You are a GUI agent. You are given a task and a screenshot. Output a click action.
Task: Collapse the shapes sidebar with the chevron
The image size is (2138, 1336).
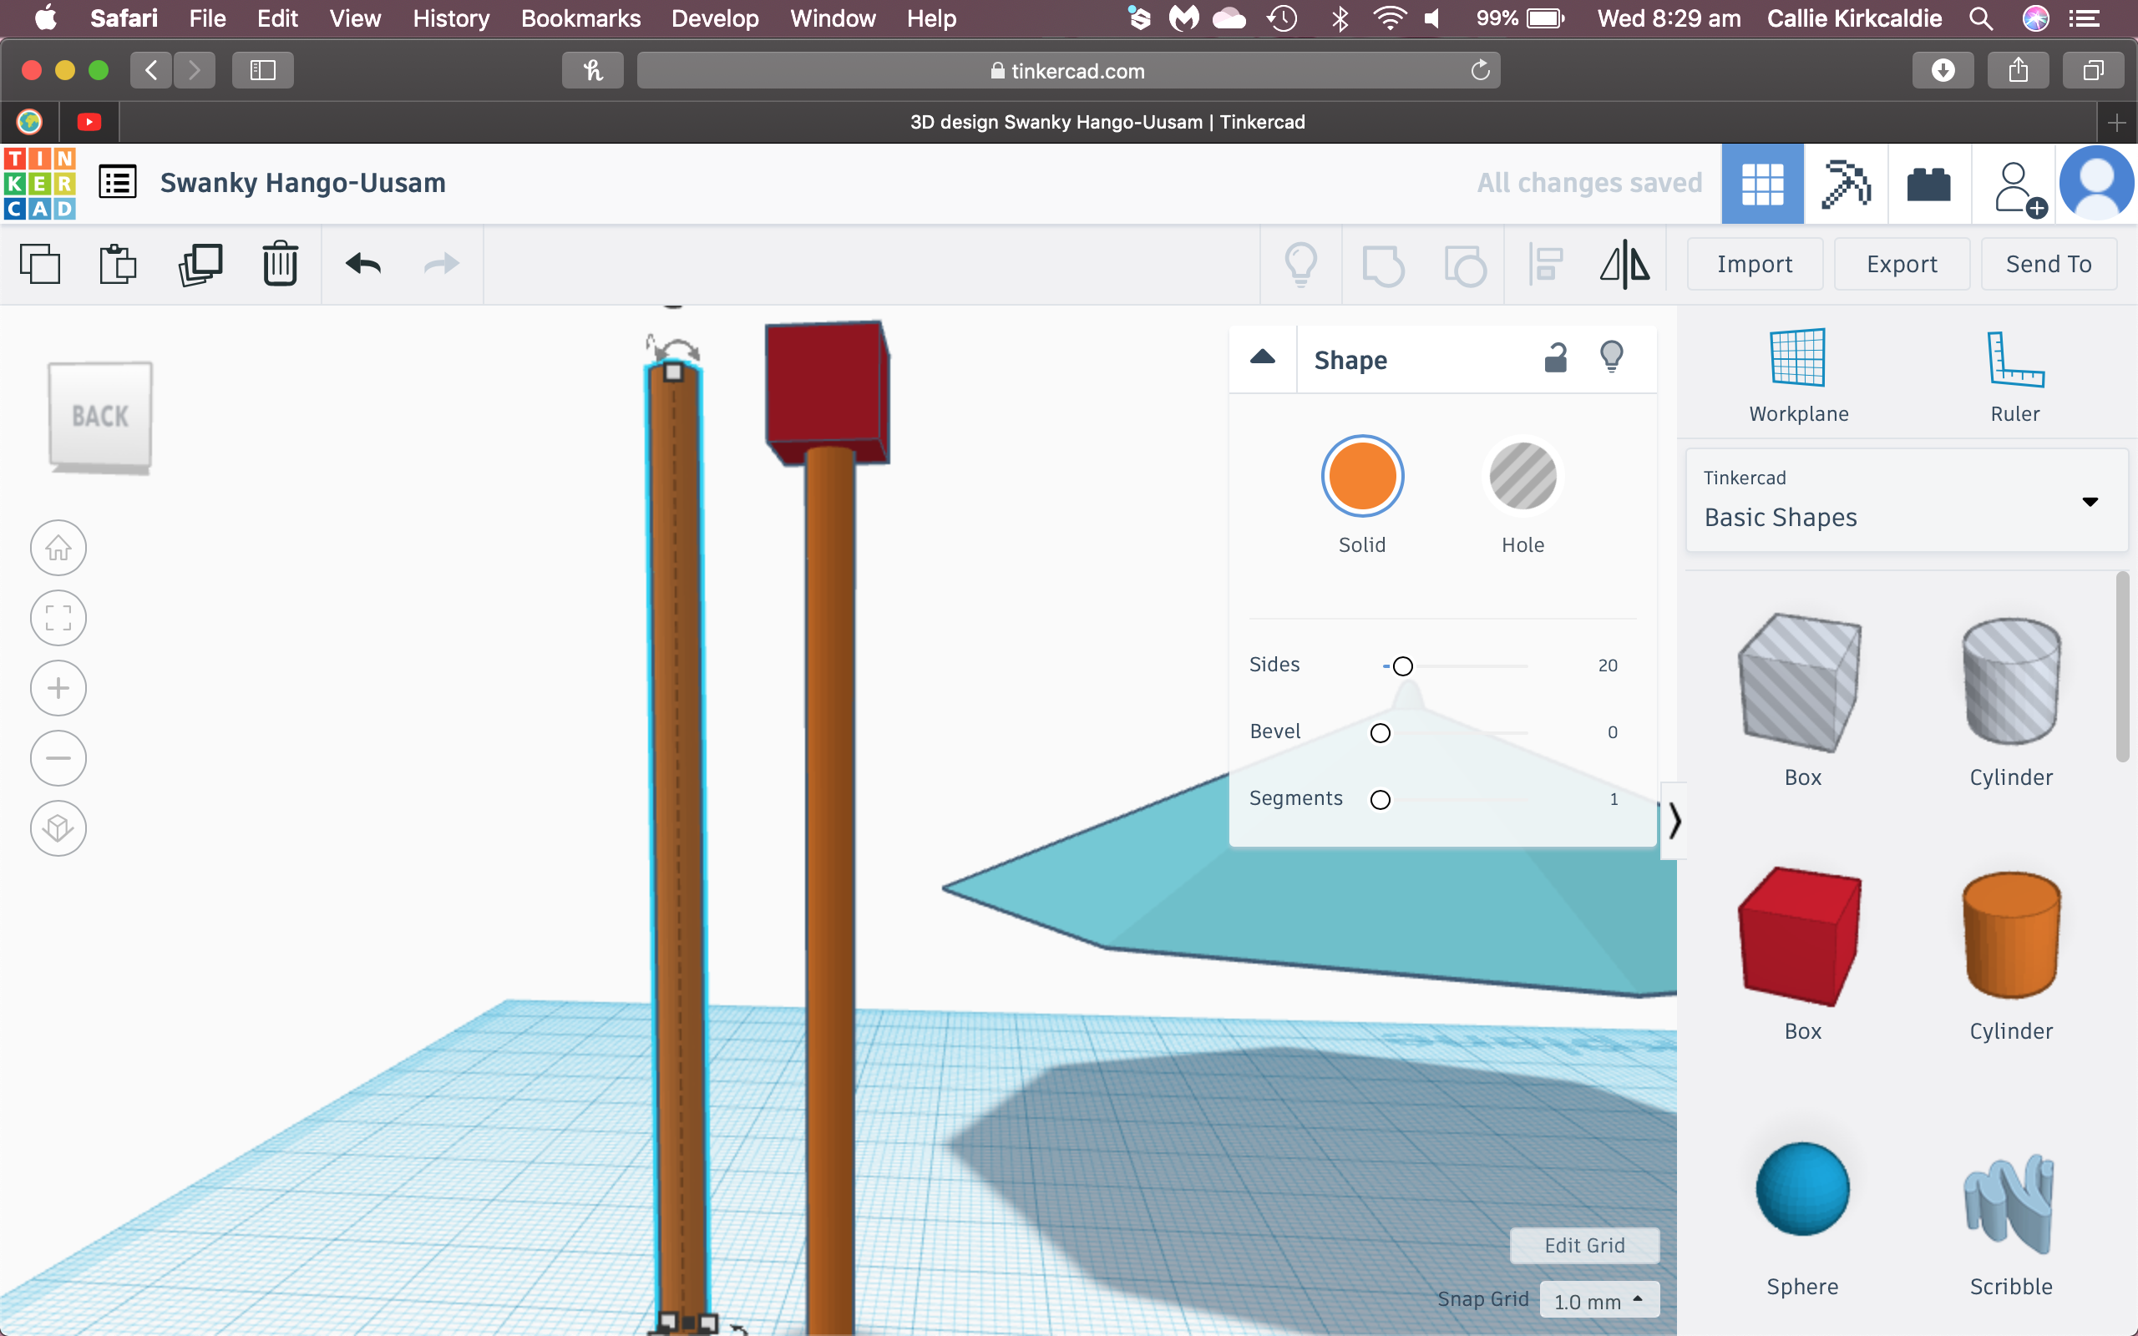pos(1674,821)
